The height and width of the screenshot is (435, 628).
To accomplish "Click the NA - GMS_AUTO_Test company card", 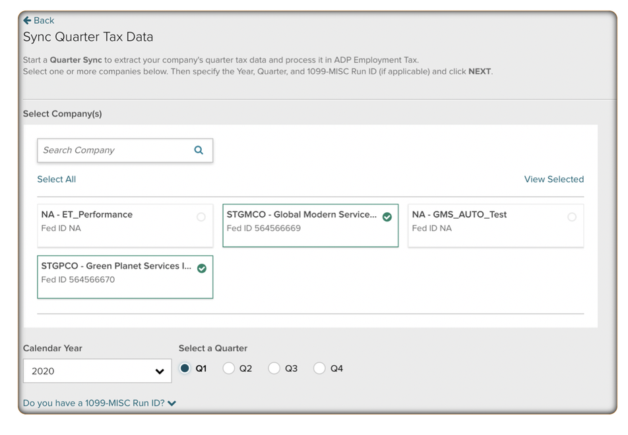I will 495,225.
